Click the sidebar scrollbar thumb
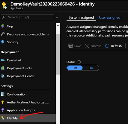 pos(58,54)
